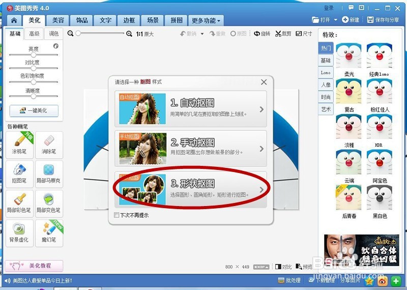The image size is (407, 290).
Task: Click the 撤销 undo button
Action: [x=188, y=34]
